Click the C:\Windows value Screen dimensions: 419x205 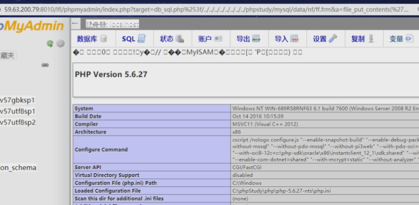click(x=247, y=183)
